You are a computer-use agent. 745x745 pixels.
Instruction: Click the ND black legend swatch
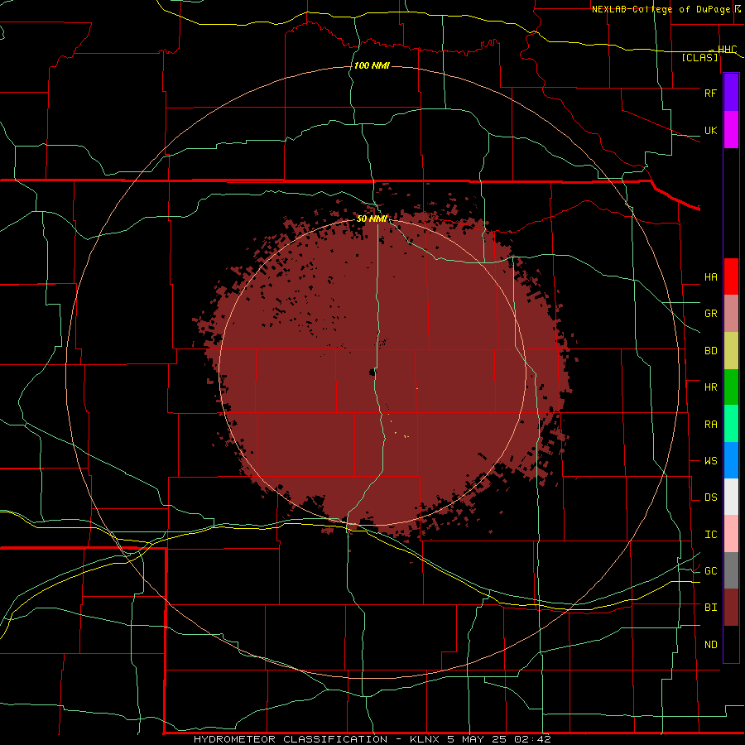(x=731, y=644)
